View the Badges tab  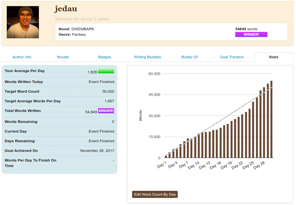[x=104, y=57]
